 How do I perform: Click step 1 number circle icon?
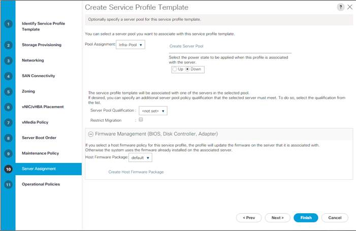click(8, 24)
